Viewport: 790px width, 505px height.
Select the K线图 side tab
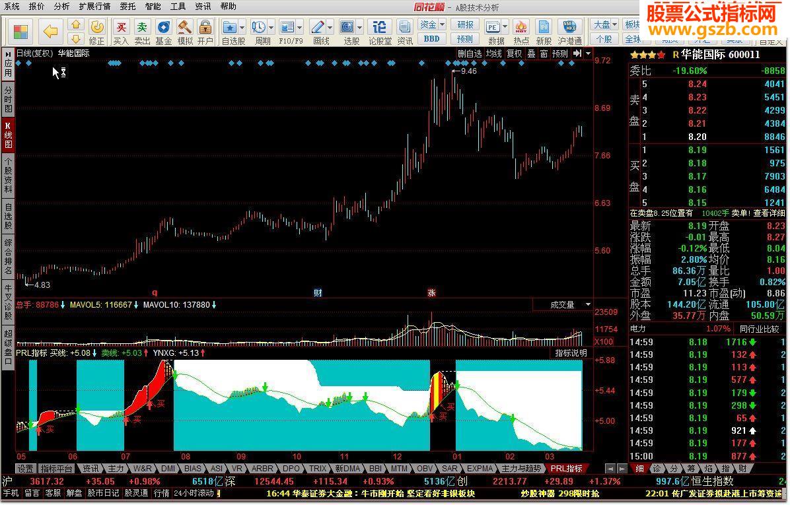8,134
